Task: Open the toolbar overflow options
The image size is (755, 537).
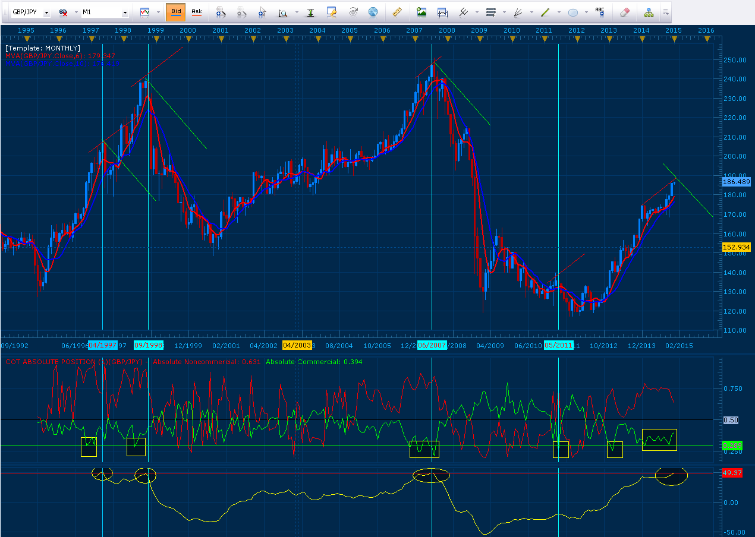Action: tap(665, 11)
